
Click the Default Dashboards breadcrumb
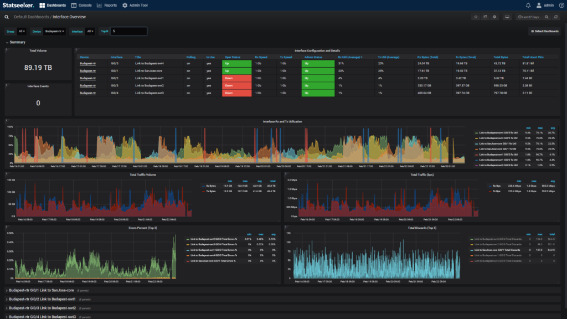coord(32,17)
